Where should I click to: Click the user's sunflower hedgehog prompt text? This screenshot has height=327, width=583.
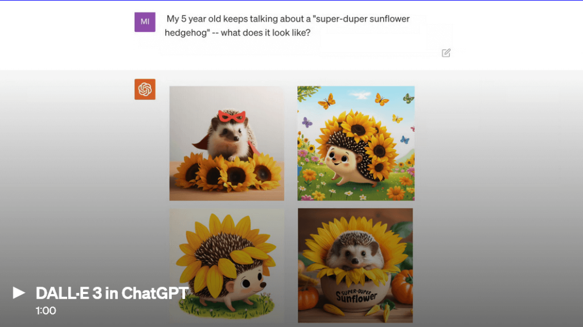(x=287, y=26)
